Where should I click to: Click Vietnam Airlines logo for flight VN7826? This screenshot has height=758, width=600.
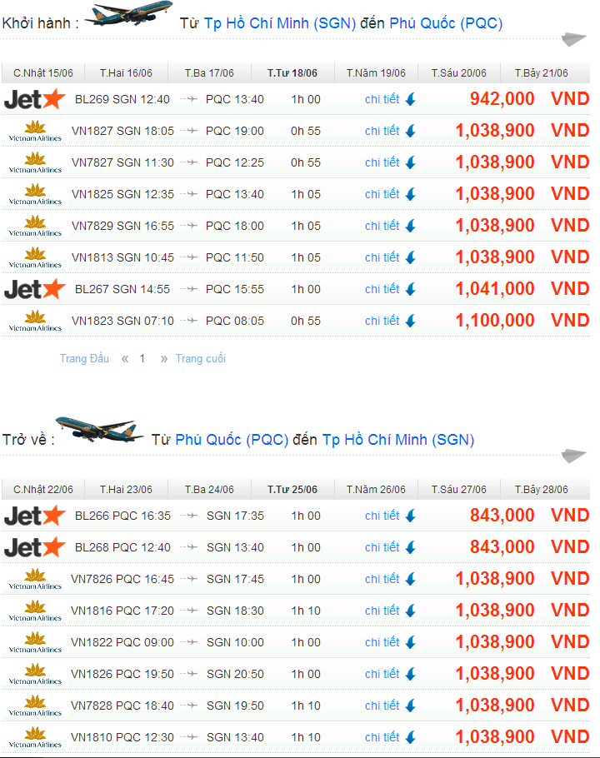[35, 579]
